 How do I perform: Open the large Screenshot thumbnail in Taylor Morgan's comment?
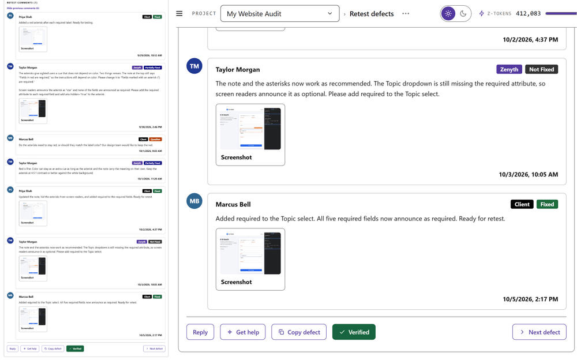click(250, 135)
